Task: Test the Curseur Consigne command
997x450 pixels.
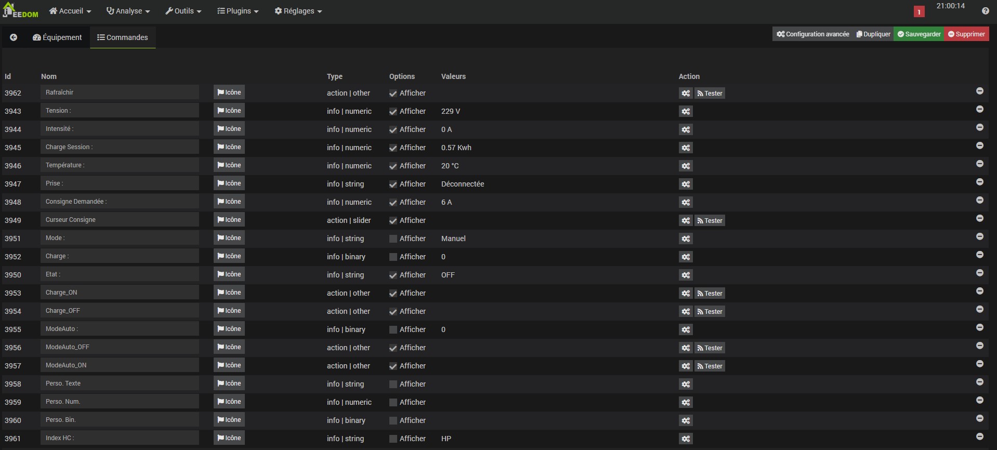Action: coord(710,220)
